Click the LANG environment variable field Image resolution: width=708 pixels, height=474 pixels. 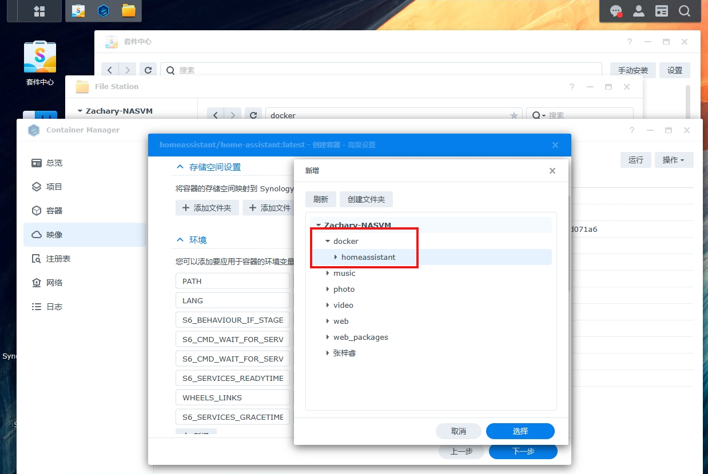(x=233, y=300)
